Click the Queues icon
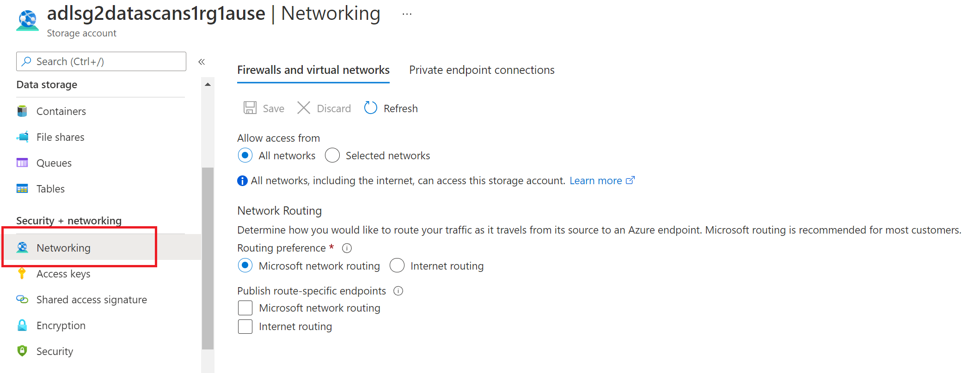Viewport: 980px width, 373px height. coord(22,162)
